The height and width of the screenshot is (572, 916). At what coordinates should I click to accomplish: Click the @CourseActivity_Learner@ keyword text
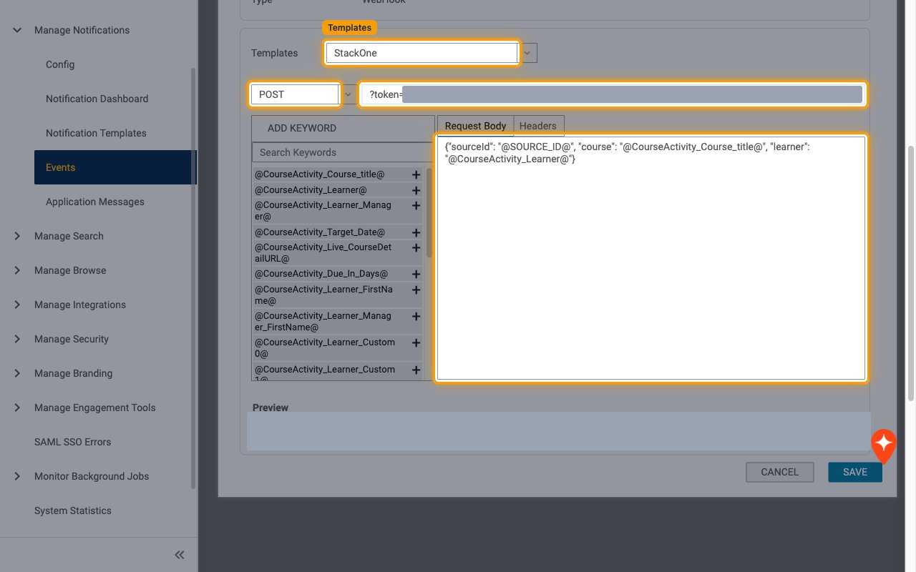[311, 191]
